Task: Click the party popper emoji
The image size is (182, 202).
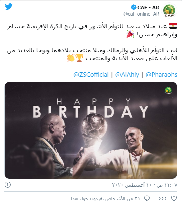Action: click(x=130, y=34)
